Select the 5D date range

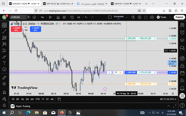(x=18, y=99)
